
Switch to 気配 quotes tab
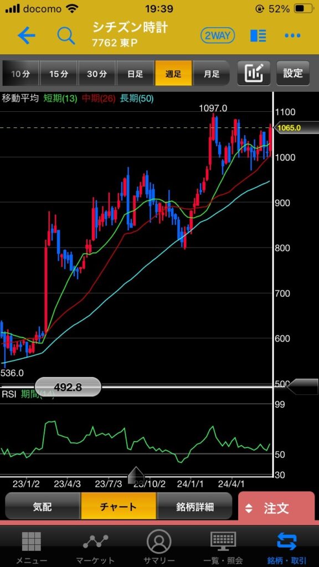[x=42, y=507]
